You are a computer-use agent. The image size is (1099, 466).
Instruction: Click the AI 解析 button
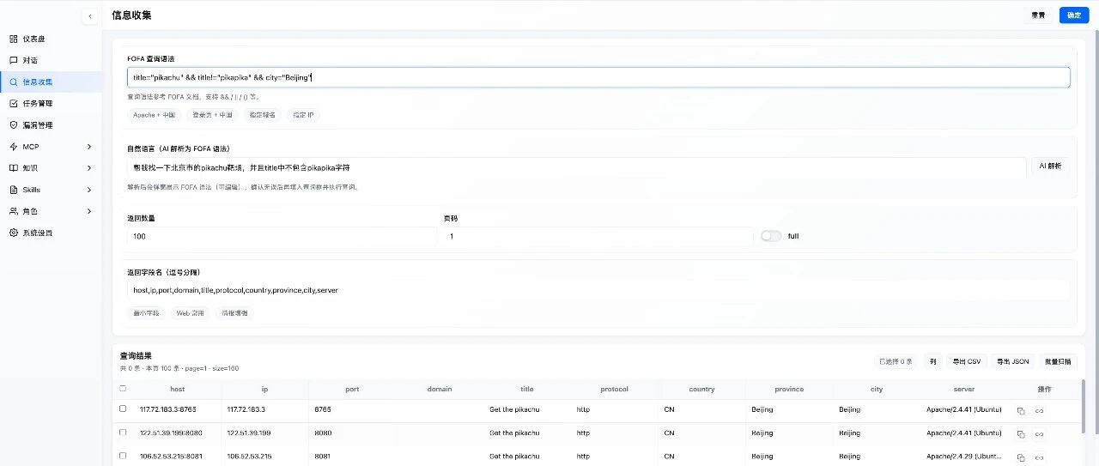1050,166
